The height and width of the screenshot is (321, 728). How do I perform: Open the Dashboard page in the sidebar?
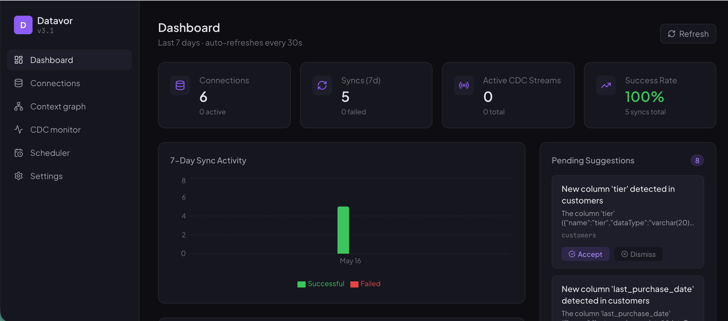point(69,60)
